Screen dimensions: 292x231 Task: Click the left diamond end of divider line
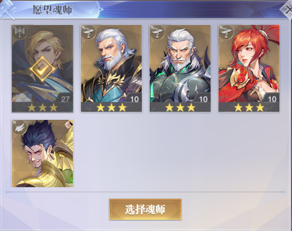coord(7,192)
